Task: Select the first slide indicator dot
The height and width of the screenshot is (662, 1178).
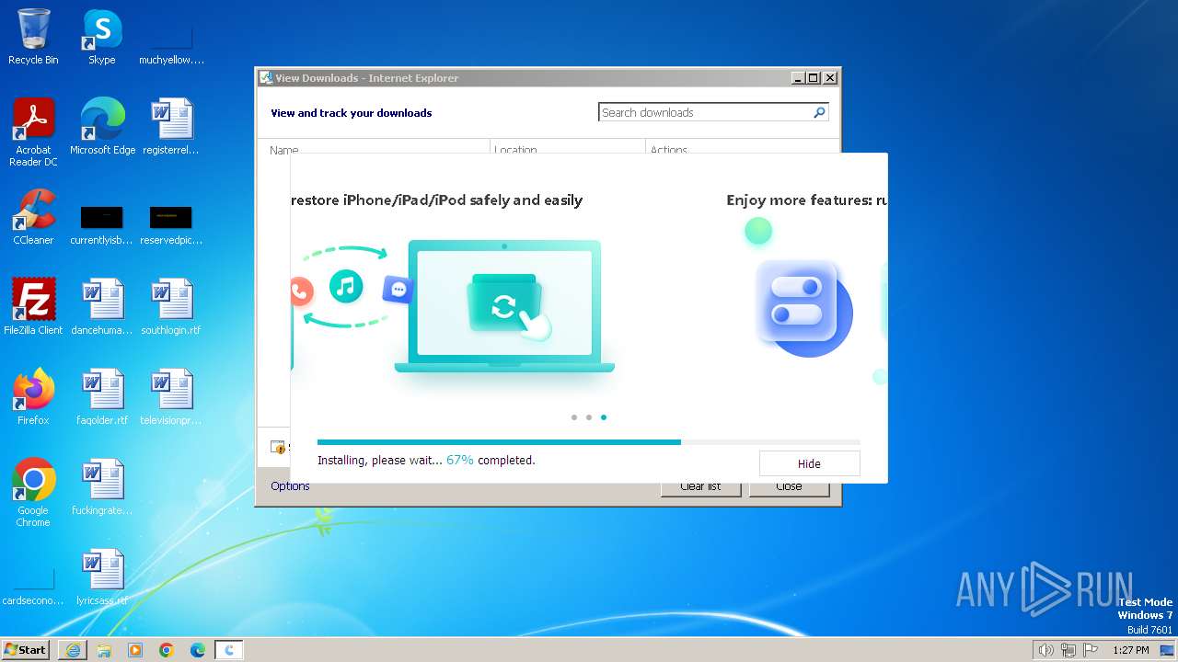Action: point(574,417)
